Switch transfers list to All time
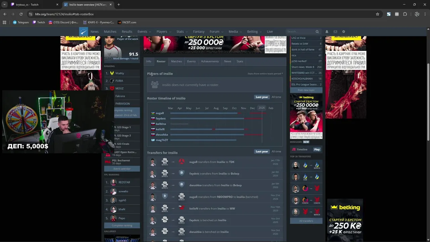The height and width of the screenshot is (242, 430). [x=276, y=152]
